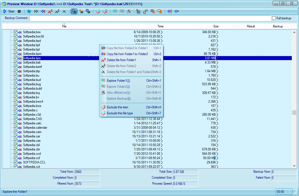Click the vertical scrollbar thumb

294,113
